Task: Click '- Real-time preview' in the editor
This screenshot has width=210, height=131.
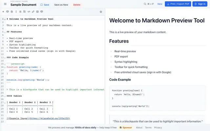Action: click(20, 38)
